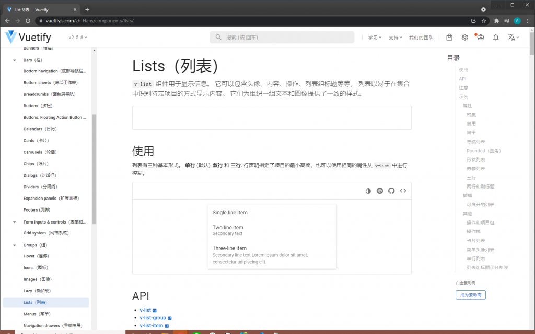The height and width of the screenshot is (334, 535).
Task: Jump to API in table of contents
Action: point(463,79)
